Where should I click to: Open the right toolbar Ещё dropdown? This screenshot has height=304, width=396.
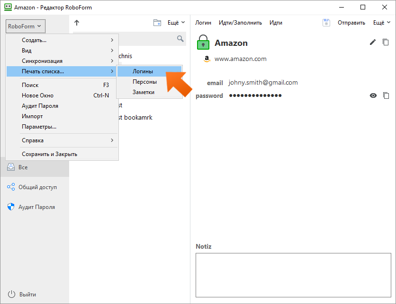click(x=382, y=23)
